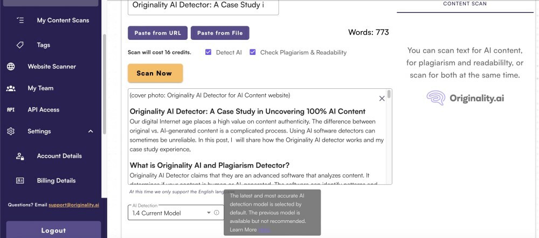Open Account Details submenu item
The height and width of the screenshot is (238, 539).
tap(59, 156)
